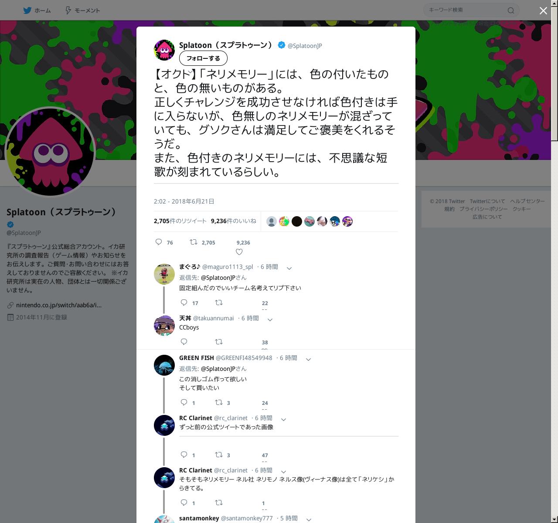Click reply icon under maguro1113_spl's comment
The width and height of the screenshot is (558, 523).
[184, 302]
